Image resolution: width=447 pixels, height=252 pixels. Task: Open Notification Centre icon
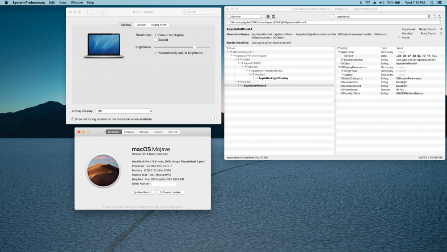coord(439,3)
